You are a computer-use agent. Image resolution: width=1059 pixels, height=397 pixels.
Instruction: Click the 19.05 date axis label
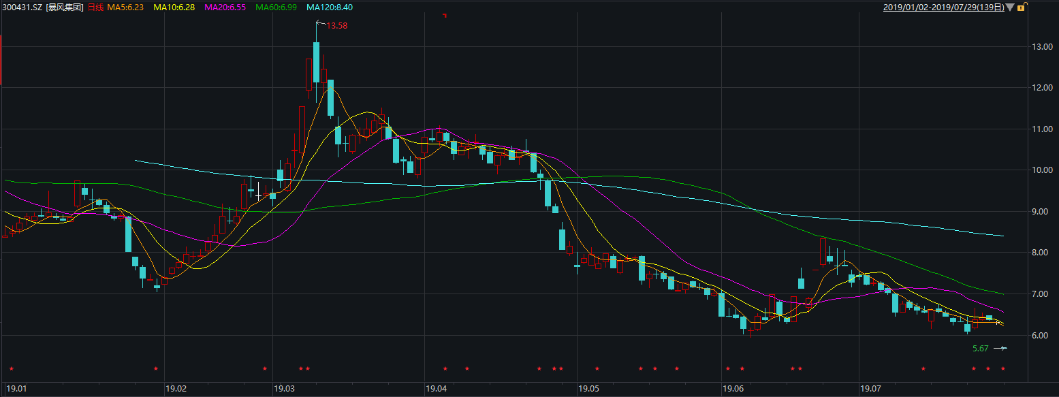coord(588,389)
